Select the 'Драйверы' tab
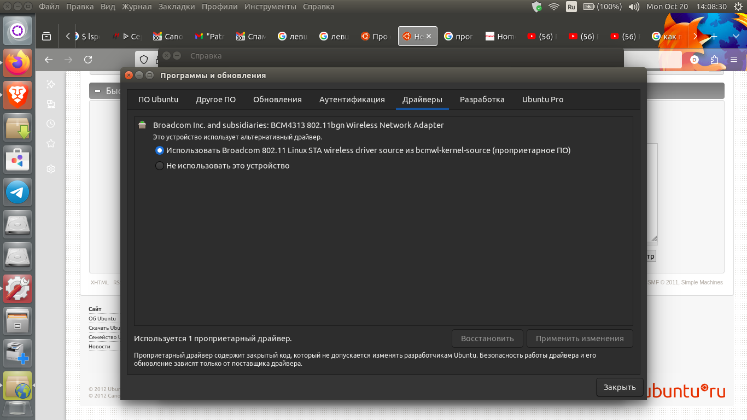The image size is (747, 420). point(422,100)
